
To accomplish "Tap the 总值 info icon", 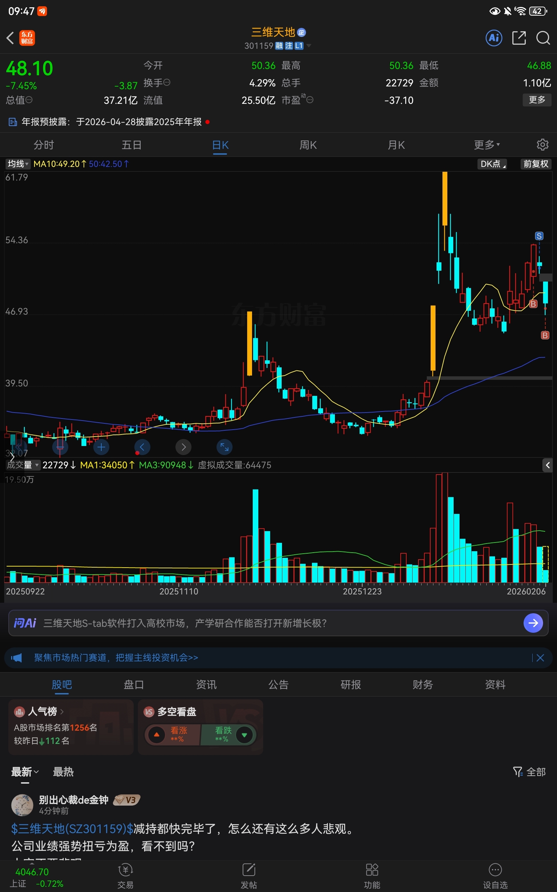I will (29, 100).
